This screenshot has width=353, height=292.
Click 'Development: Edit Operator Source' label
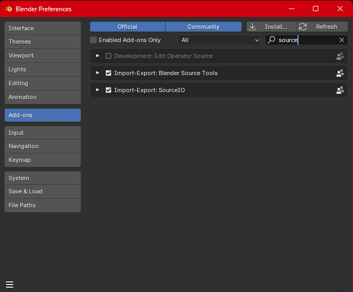(x=163, y=56)
